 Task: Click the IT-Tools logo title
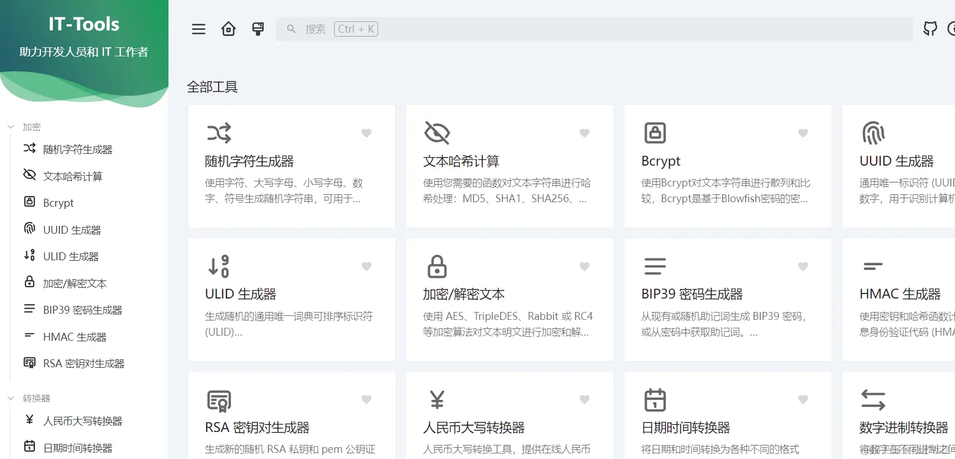[x=84, y=24]
